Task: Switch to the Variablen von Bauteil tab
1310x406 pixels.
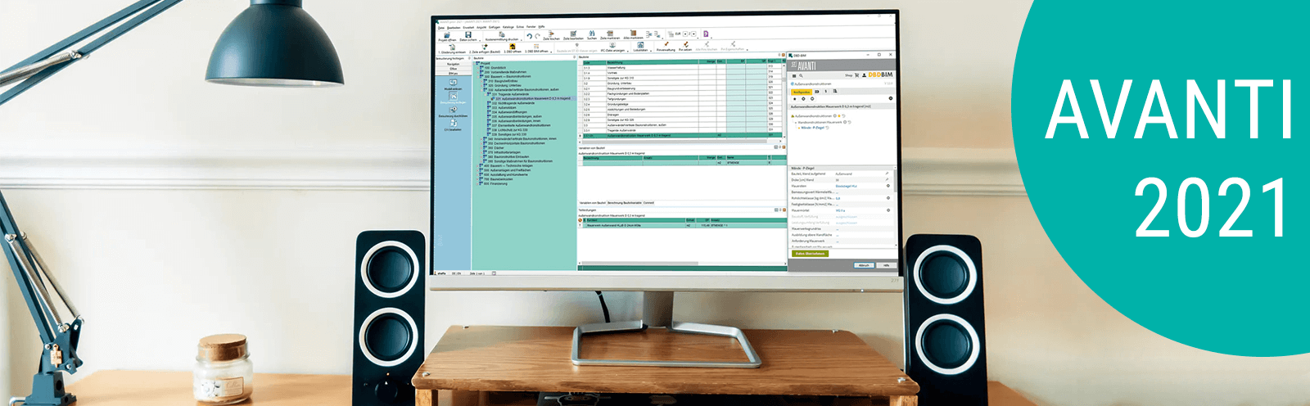Action: [592, 203]
